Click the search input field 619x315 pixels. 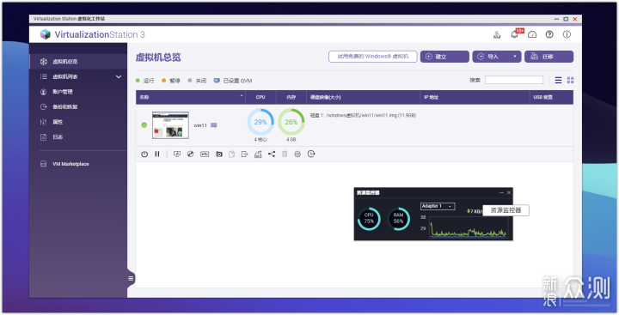[x=514, y=80]
